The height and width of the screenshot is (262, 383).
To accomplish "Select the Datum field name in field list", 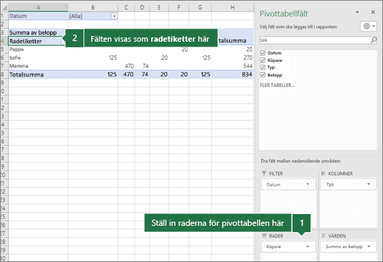I will click(274, 53).
